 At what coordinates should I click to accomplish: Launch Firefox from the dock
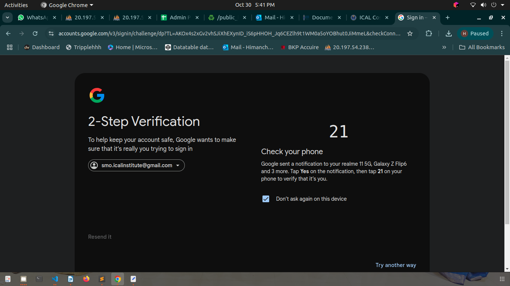[x=86, y=279]
